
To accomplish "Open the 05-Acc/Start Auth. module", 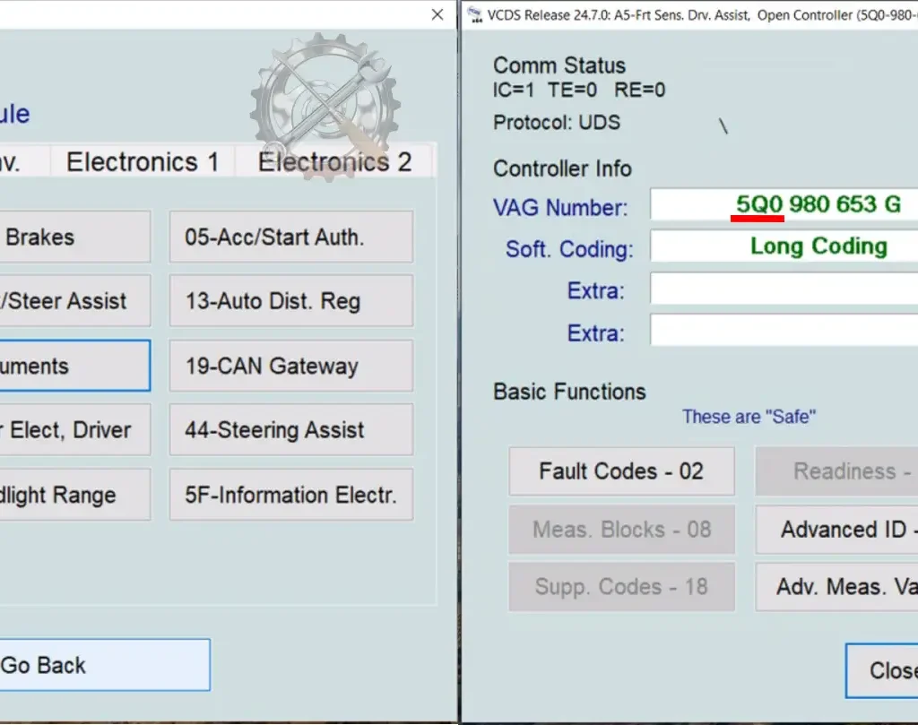I will pyautogui.click(x=291, y=237).
